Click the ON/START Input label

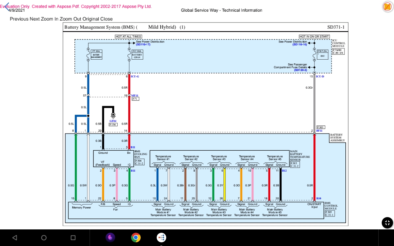pyautogui.click(x=314, y=205)
